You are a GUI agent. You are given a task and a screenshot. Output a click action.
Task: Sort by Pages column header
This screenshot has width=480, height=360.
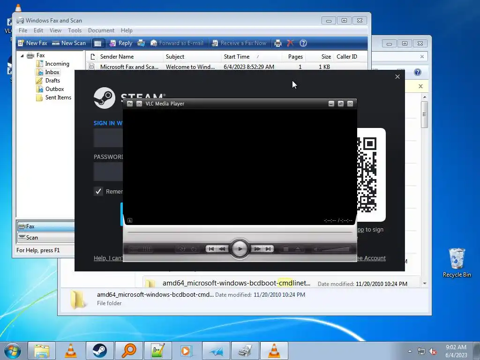(x=295, y=57)
